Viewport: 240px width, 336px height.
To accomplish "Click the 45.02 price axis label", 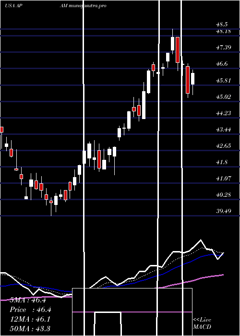I will point(224,97).
